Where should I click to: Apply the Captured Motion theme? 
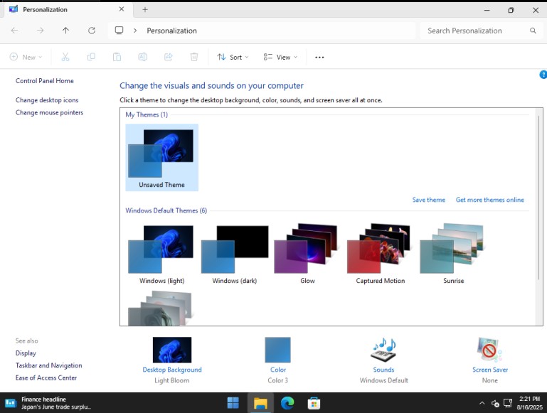[381, 254]
